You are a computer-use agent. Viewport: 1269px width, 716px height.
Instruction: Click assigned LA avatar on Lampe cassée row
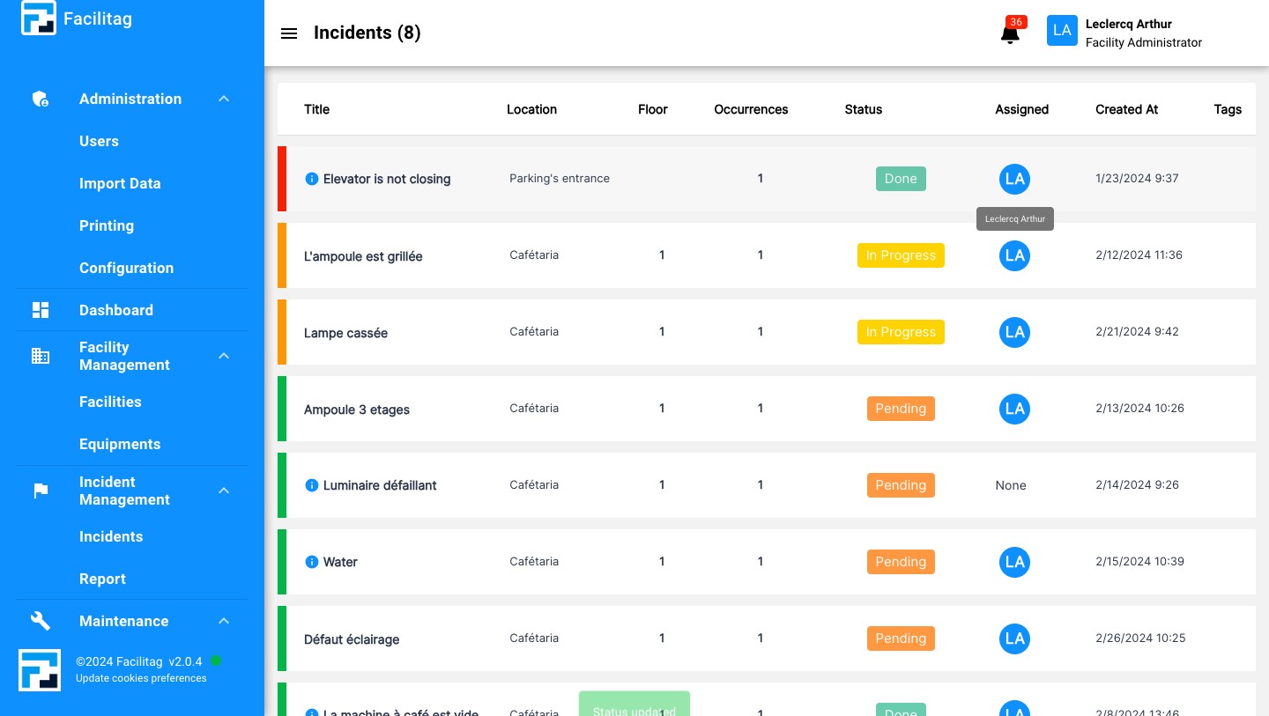pos(1014,332)
